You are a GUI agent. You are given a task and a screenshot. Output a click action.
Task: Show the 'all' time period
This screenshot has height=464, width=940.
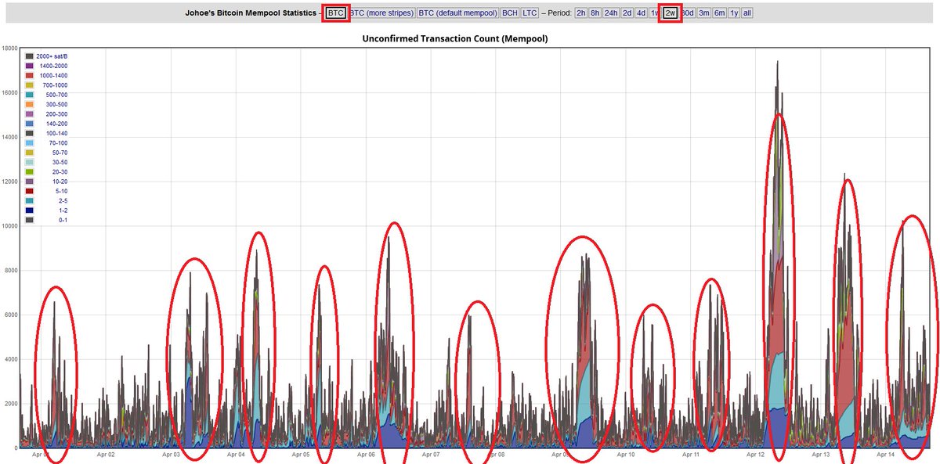[747, 13]
